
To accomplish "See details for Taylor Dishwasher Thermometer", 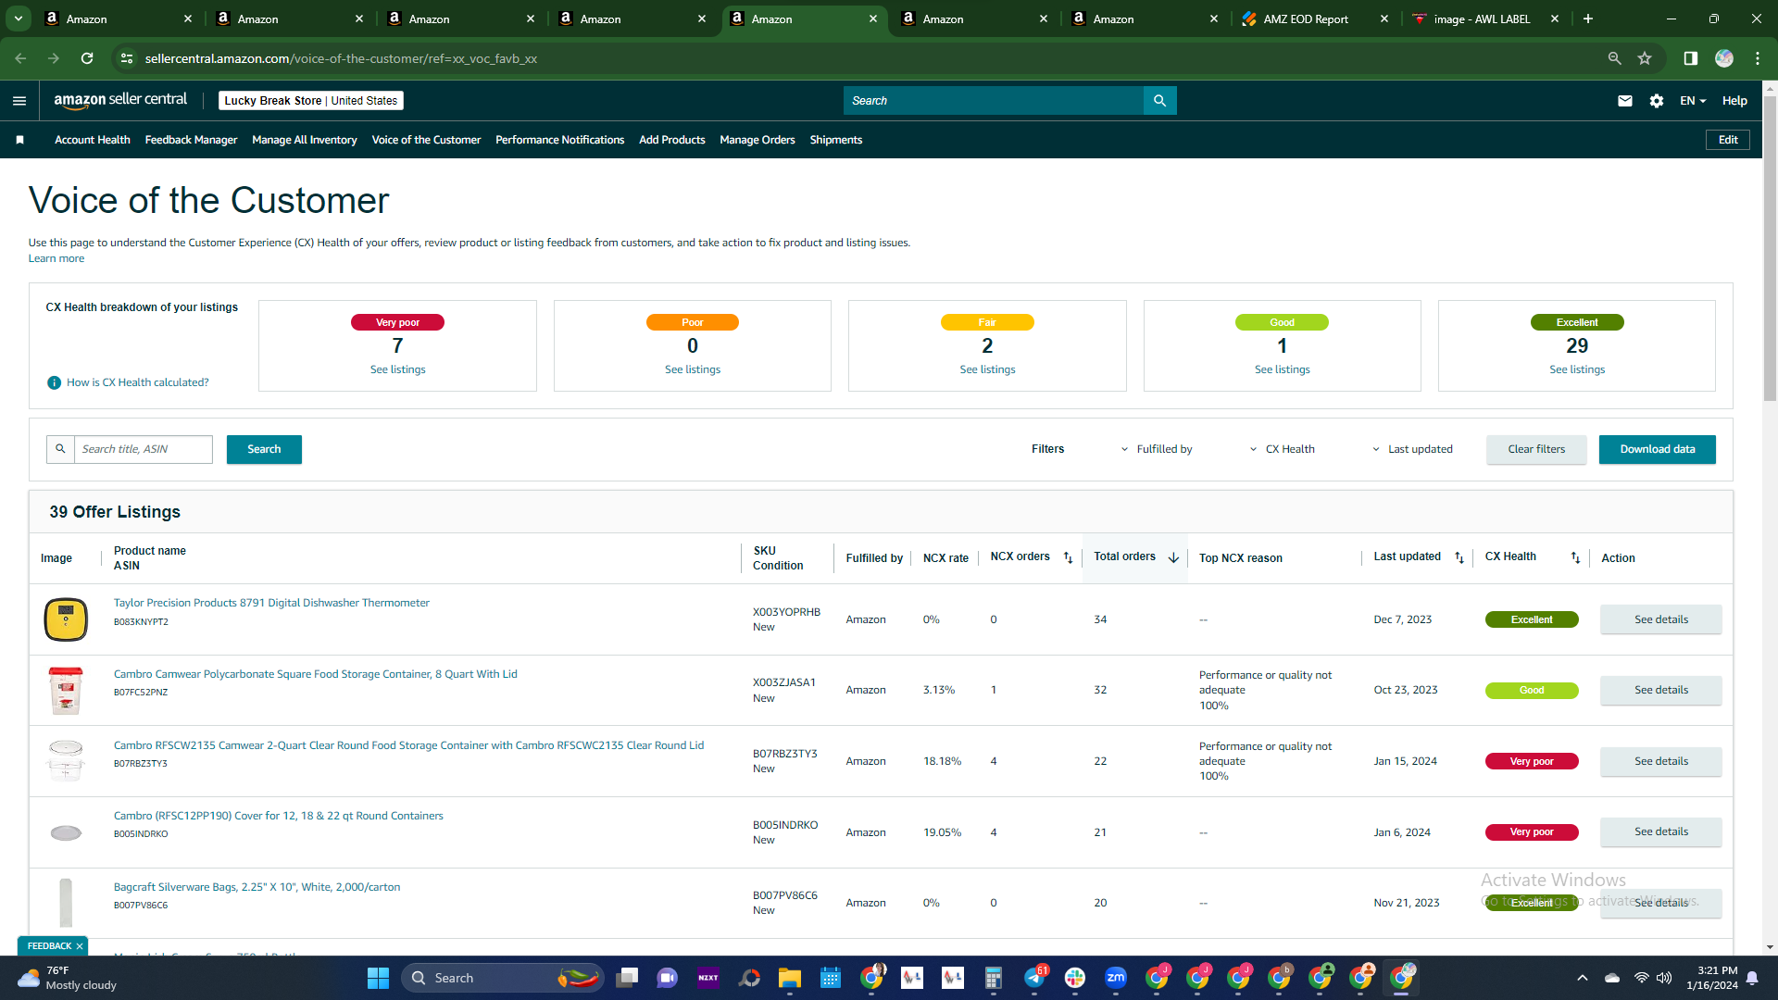I will 1661,619.
